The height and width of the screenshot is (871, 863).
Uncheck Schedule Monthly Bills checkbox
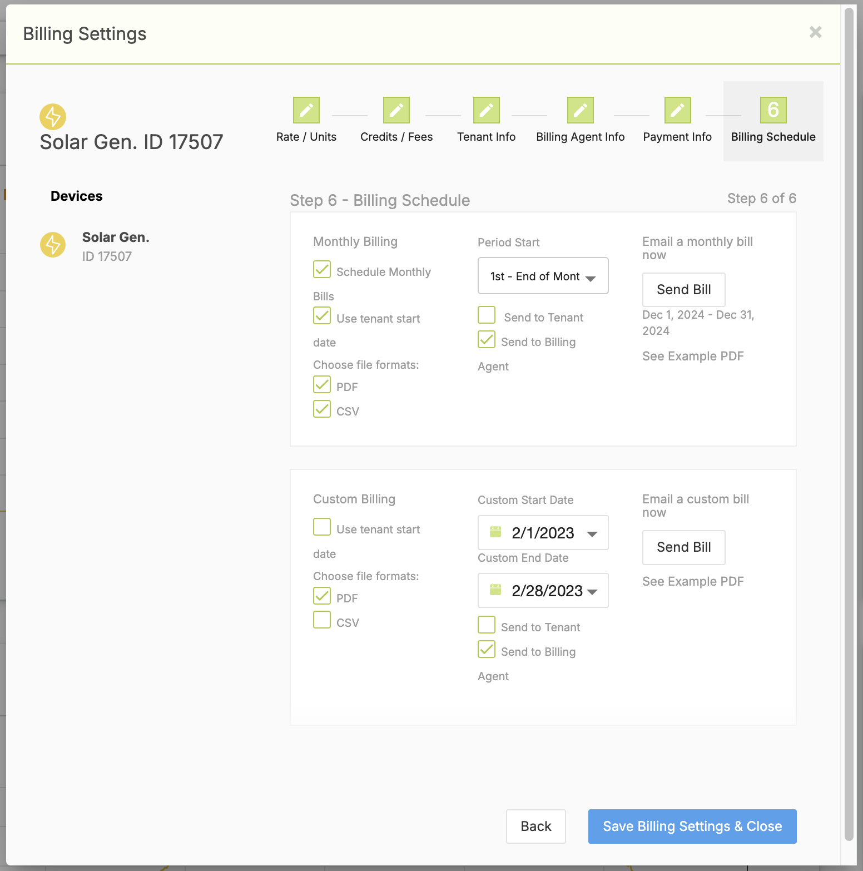click(322, 269)
